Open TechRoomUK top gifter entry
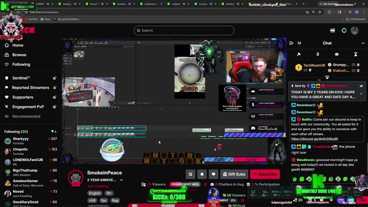This screenshot has width=368, height=207. tap(311, 68)
